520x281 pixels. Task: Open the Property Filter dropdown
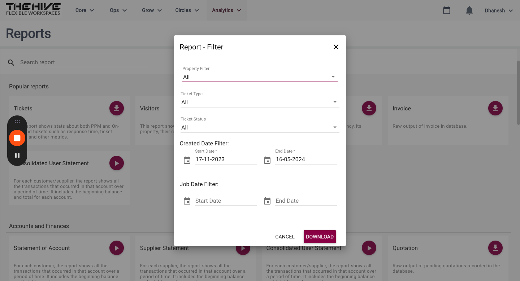click(x=260, y=77)
